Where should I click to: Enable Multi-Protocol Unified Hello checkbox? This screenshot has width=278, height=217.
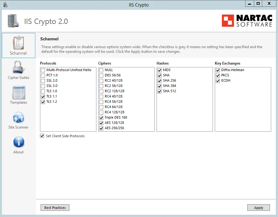click(43, 70)
